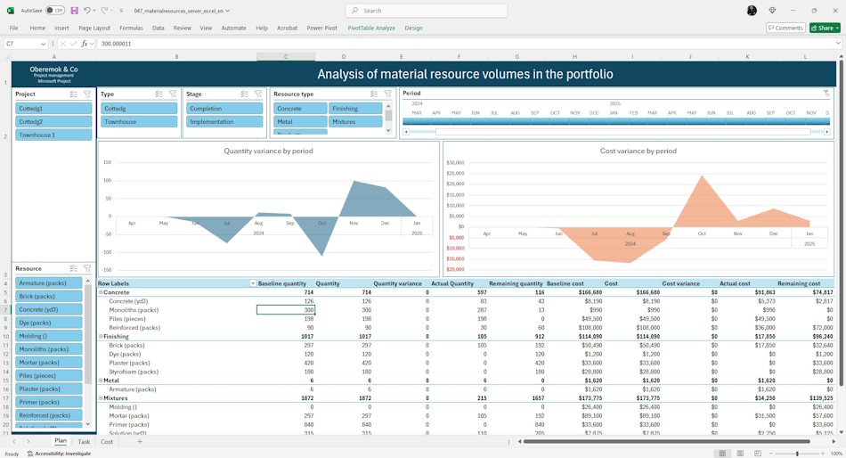Open the Power Pivot tab
The image size is (846, 458).
click(x=322, y=29)
